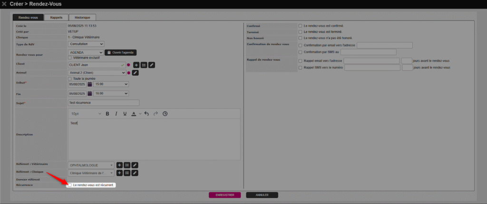This screenshot has width=487, height=204.
Task: Add a new Référent Vétérinaire with plus icon
Action: 120,165
